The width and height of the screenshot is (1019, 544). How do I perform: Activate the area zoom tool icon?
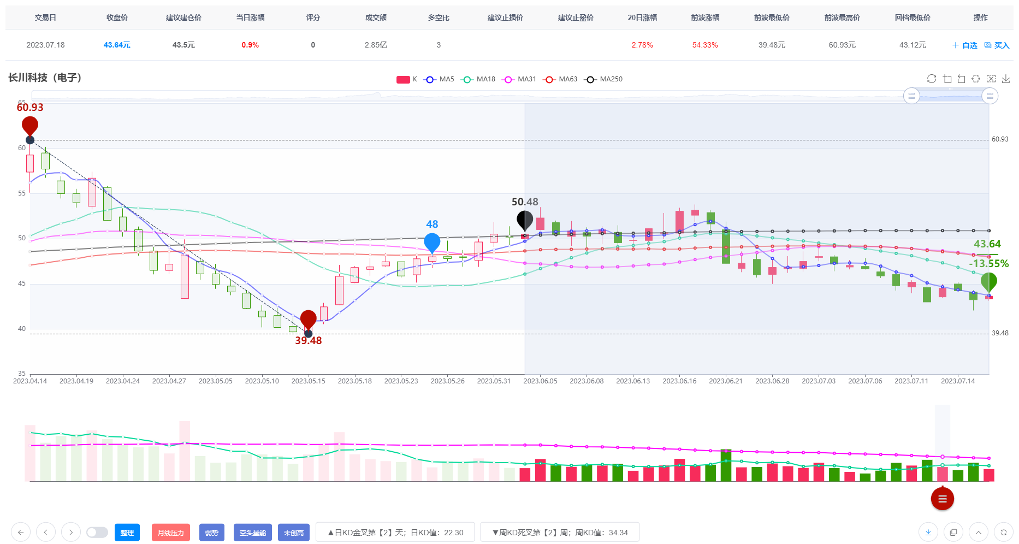[947, 79]
